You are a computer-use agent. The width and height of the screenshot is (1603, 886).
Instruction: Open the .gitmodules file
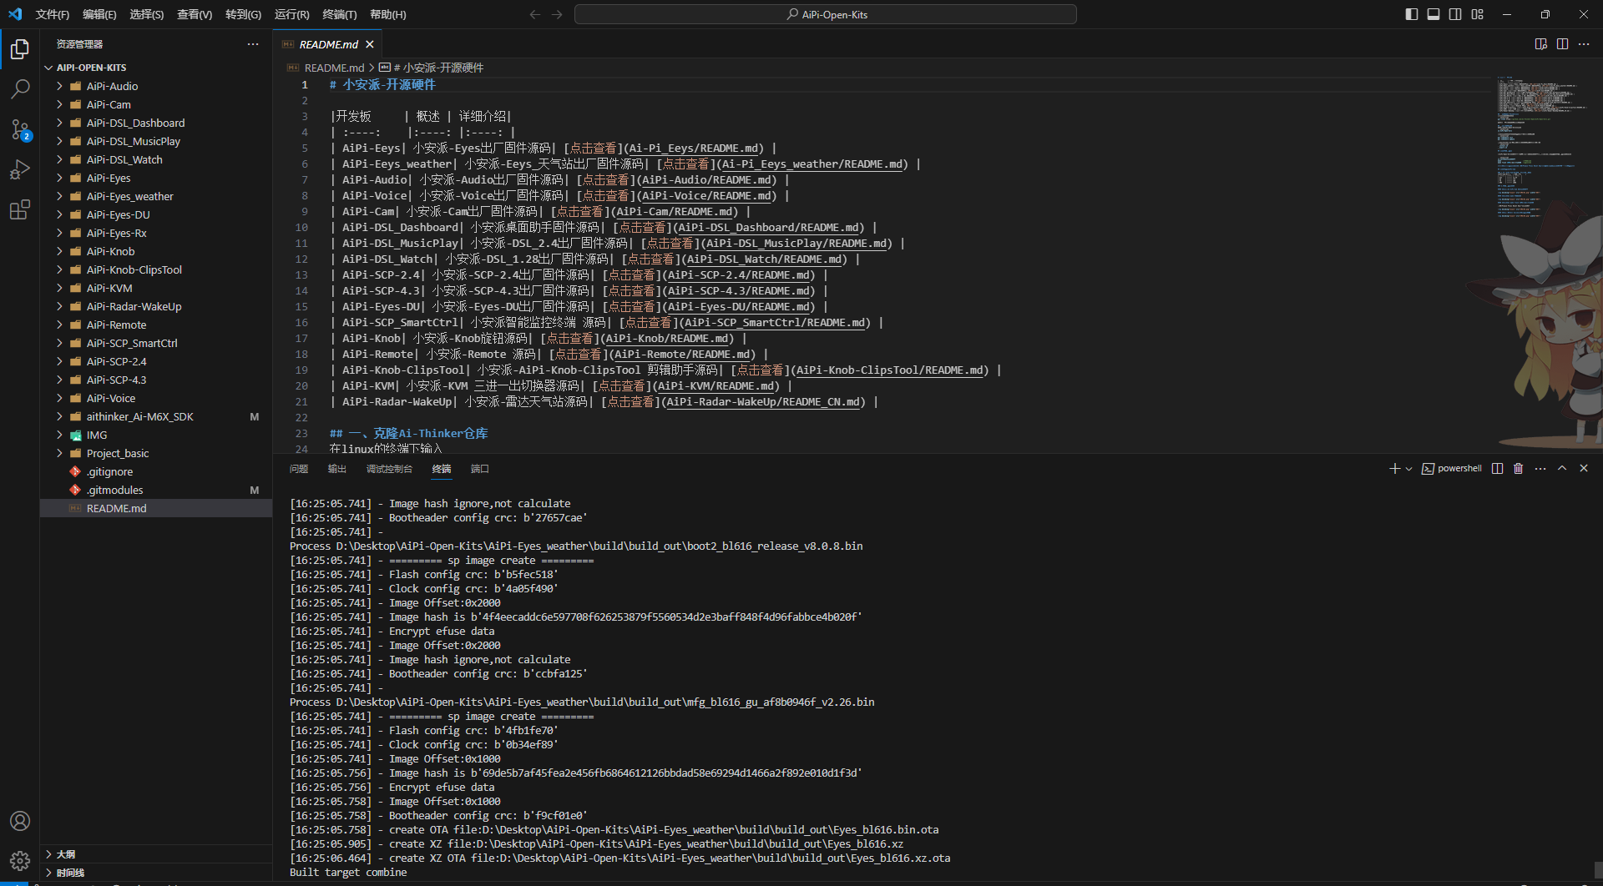pos(156,490)
